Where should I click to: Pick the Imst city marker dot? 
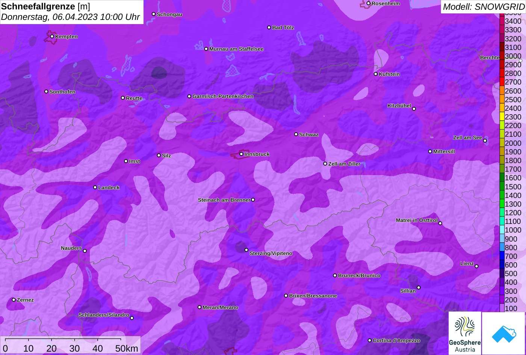coord(126,161)
